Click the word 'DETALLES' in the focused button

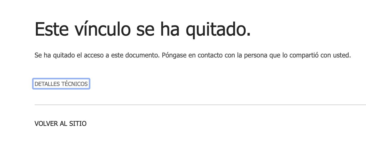(47, 84)
